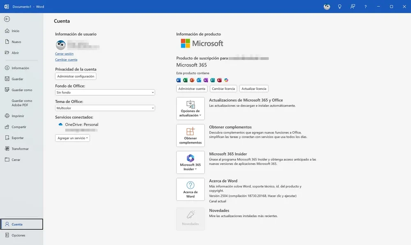Click the Administrar cuenta button
The height and width of the screenshot is (245, 411).
tap(192, 88)
